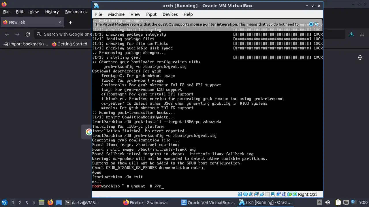Switch to workspace 3
The width and height of the screenshot is (369, 207).
[27, 203]
